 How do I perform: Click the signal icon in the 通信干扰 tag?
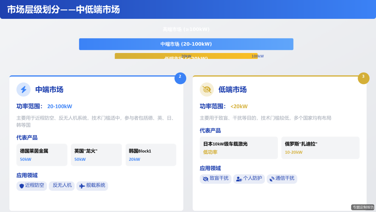[x=271, y=179]
